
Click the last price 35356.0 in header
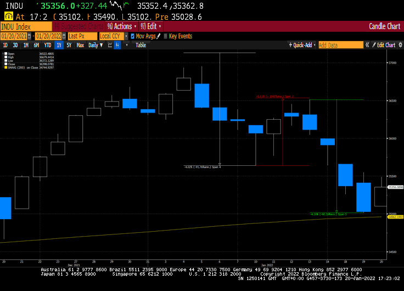point(58,5)
